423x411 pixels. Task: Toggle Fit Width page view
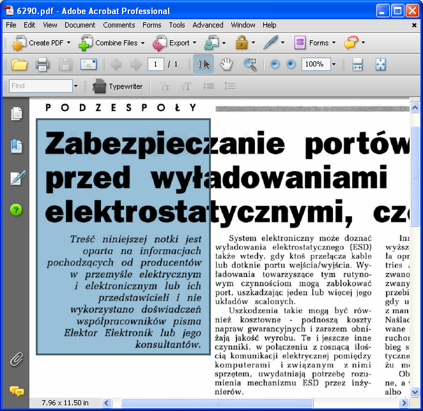357,65
